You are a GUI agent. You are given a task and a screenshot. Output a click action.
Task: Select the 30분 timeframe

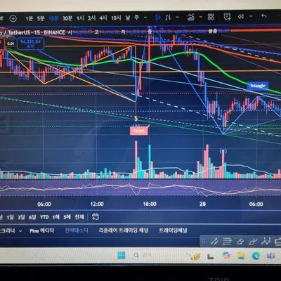(67, 18)
